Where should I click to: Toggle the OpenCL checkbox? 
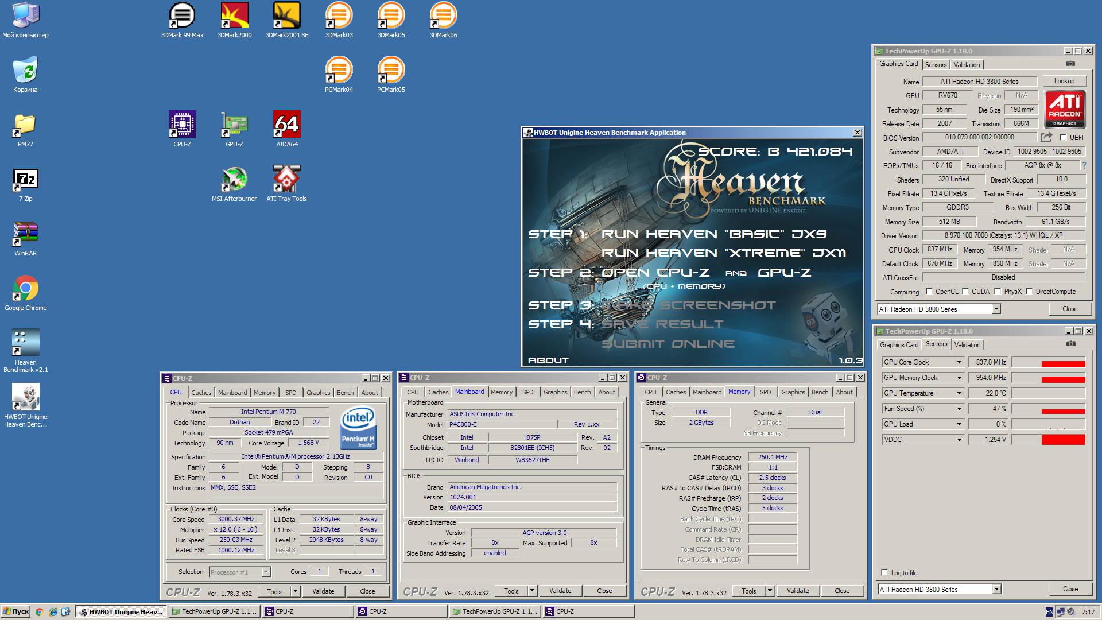coord(929,292)
